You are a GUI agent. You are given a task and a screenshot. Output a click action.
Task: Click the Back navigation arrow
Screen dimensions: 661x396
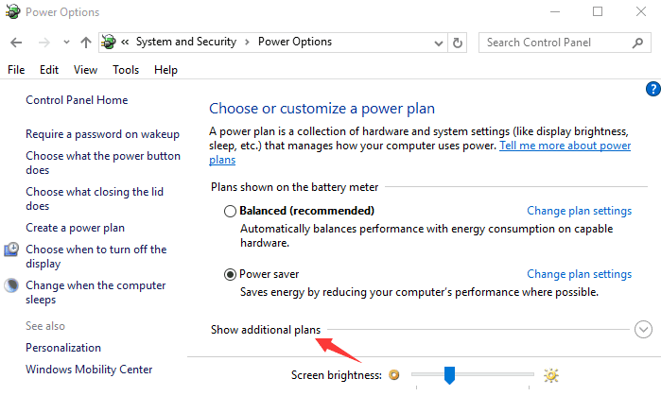tap(16, 43)
